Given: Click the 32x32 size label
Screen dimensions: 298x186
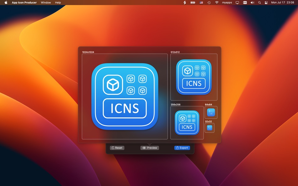Looking at the screenshot, I should pos(208,121).
